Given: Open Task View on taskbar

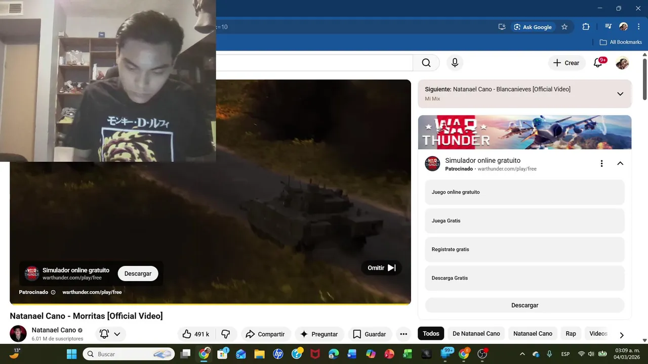Looking at the screenshot, I should coord(186,354).
